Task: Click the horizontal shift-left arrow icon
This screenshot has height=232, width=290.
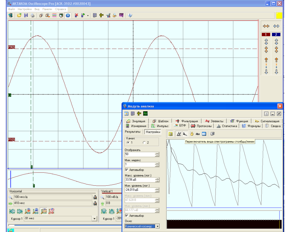Action: tap(13, 211)
